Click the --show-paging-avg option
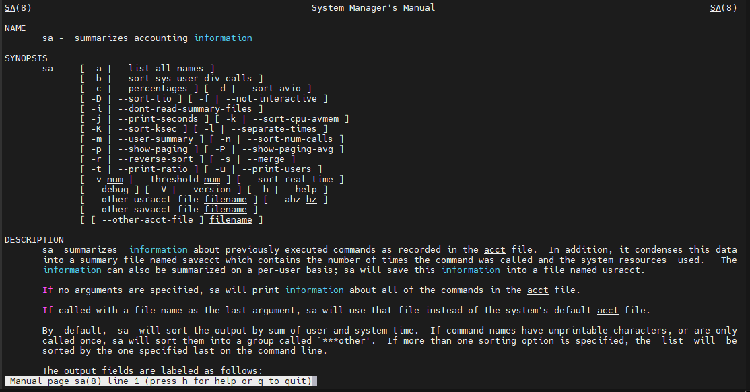750x392 pixels. (287, 149)
